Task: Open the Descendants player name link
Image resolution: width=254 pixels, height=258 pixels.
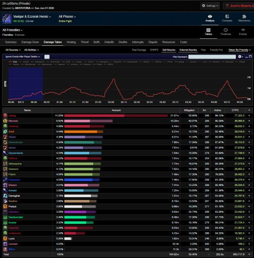Action: (x=16, y=153)
